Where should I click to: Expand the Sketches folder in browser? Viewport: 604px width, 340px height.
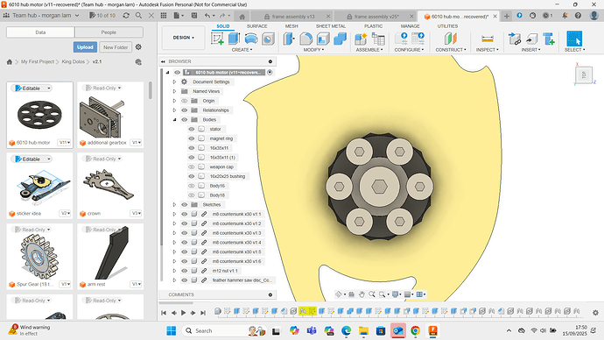point(174,205)
